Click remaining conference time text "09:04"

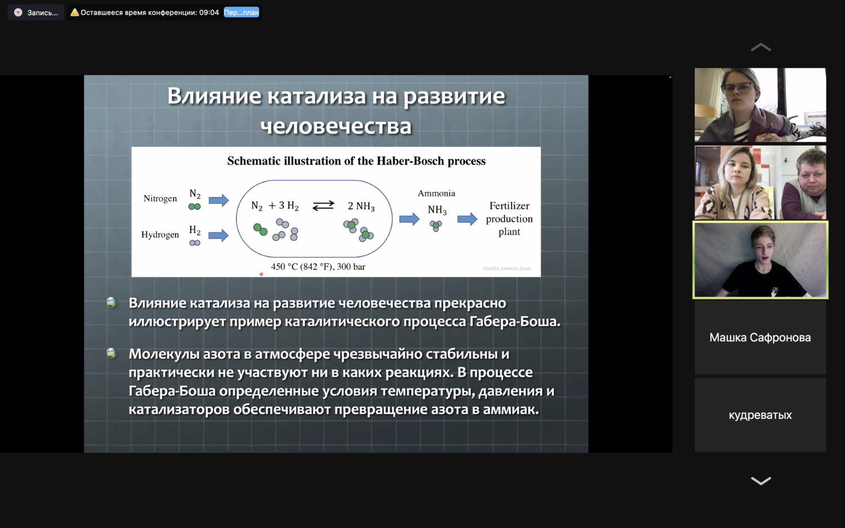tap(209, 12)
